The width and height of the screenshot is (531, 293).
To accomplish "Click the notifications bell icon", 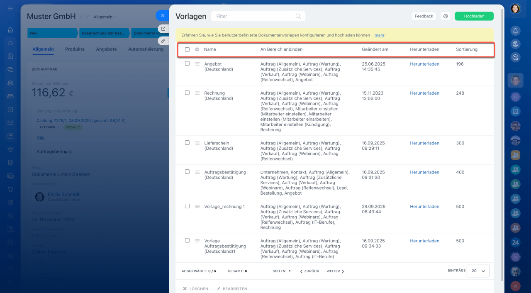I will [x=515, y=30].
